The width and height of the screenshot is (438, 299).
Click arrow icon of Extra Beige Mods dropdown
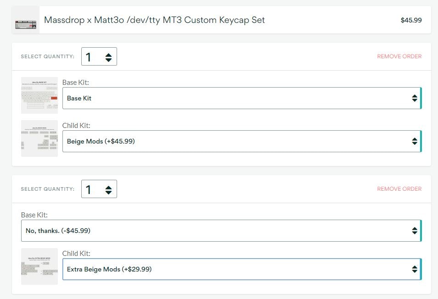(x=414, y=269)
